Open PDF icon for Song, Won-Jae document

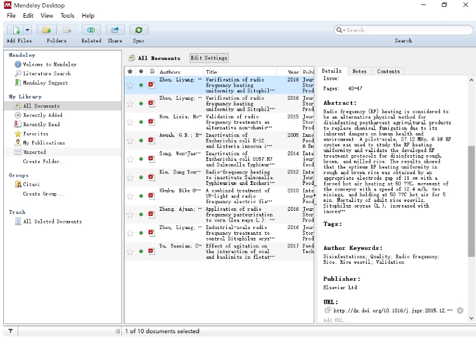click(152, 159)
